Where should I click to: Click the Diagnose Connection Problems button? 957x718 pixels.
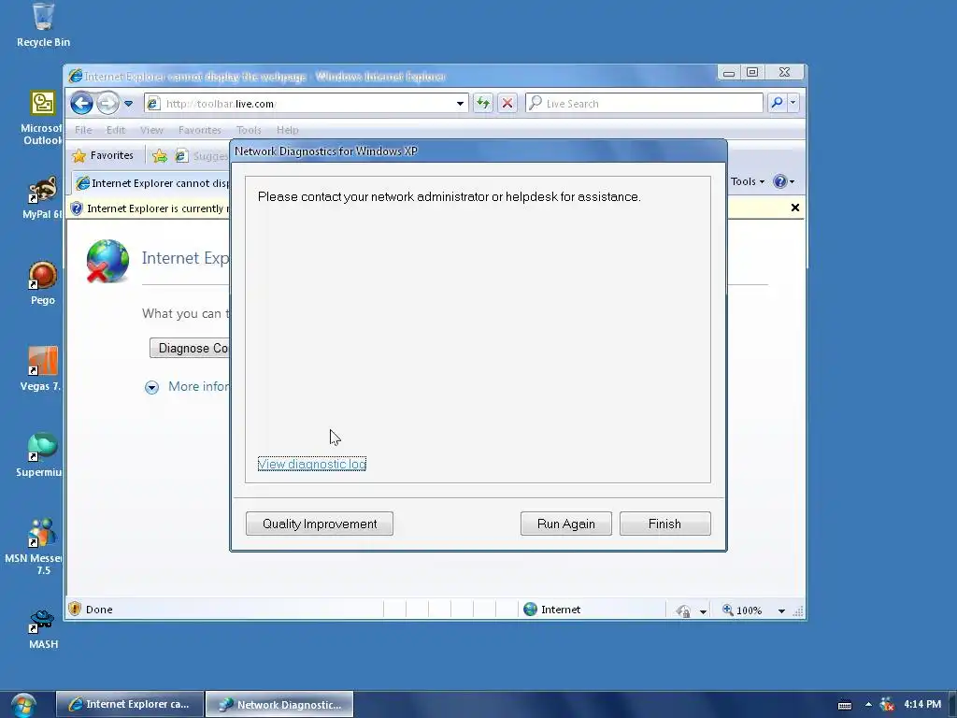[x=190, y=348]
